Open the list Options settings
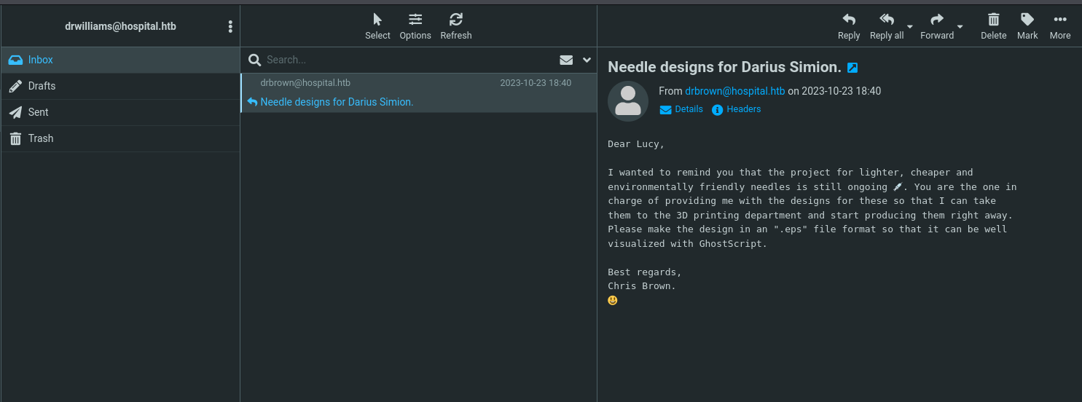The image size is (1082, 402). [x=415, y=26]
